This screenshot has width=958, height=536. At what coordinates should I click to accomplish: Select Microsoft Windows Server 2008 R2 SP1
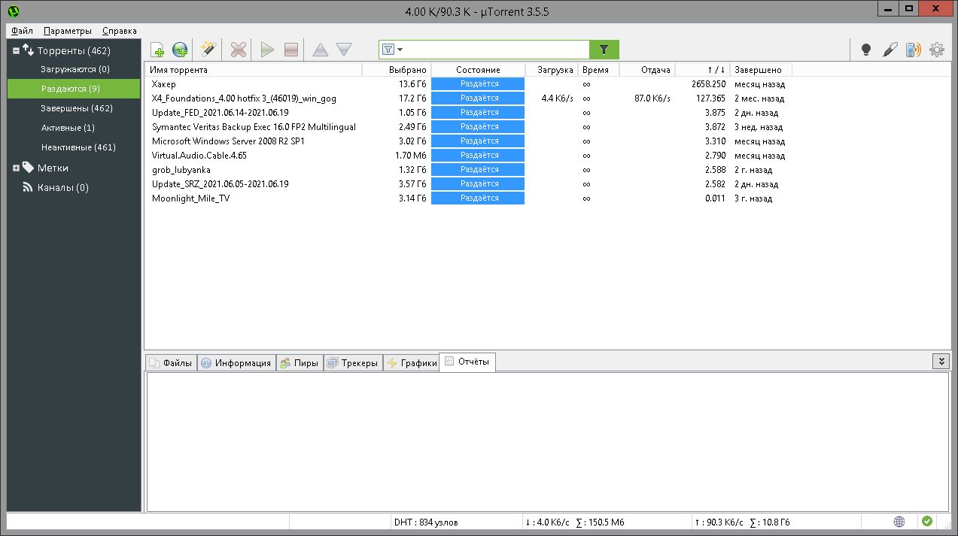[x=546, y=141]
